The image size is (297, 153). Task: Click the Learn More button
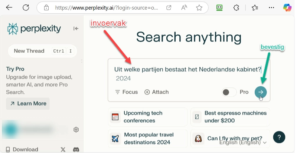28,103
